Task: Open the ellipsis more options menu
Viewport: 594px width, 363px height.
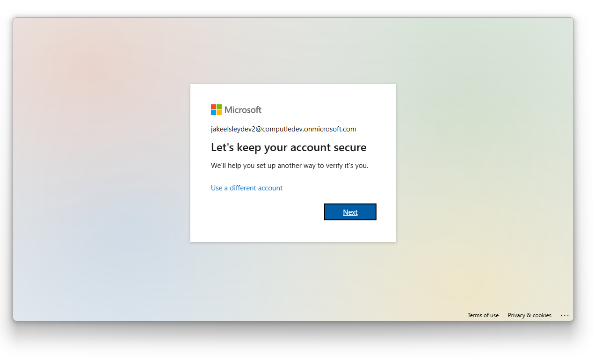Action: [x=565, y=316]
